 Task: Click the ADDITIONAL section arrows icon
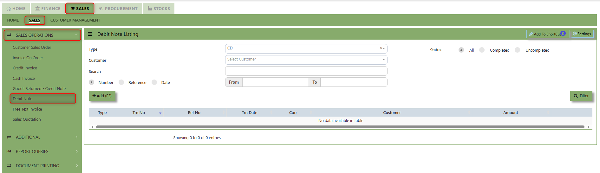click(x=9, y=137)
